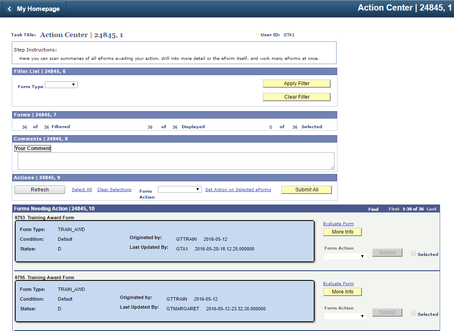Image resolution: width=454 pixels, height=331 pixels.
Task: Click the Clear Selections link
Action: (114, 190)
